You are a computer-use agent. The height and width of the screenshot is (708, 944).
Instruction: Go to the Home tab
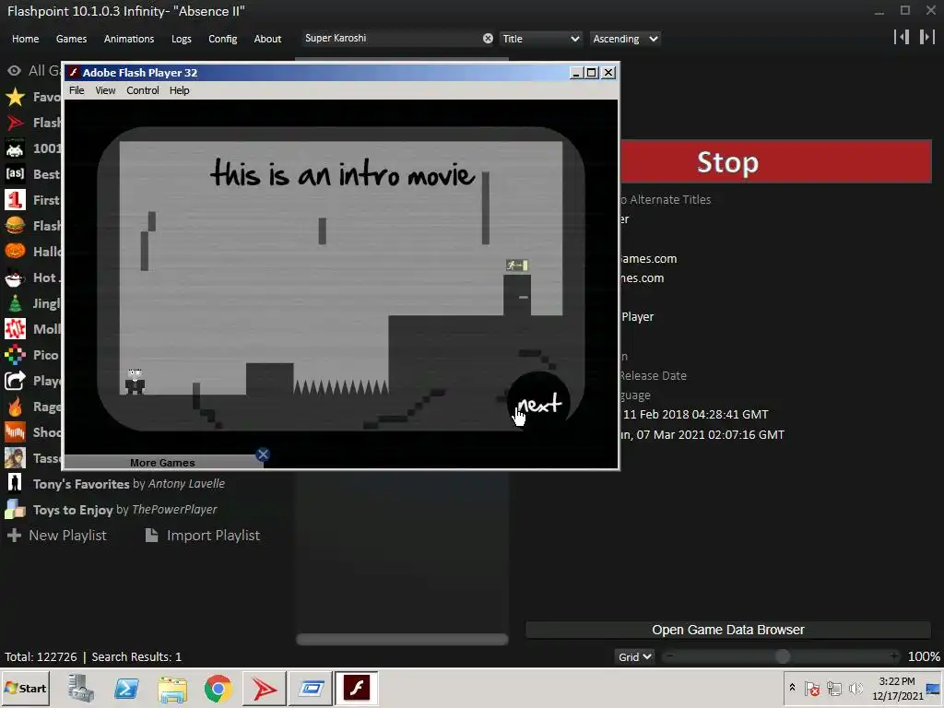[x=25, y=39]
